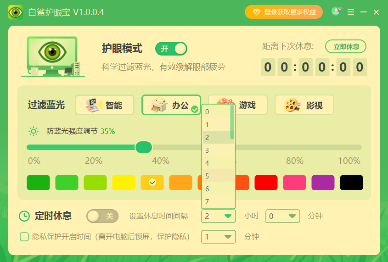Check the 隐私保护开启时间 checkbox

(x=24, y=237)
